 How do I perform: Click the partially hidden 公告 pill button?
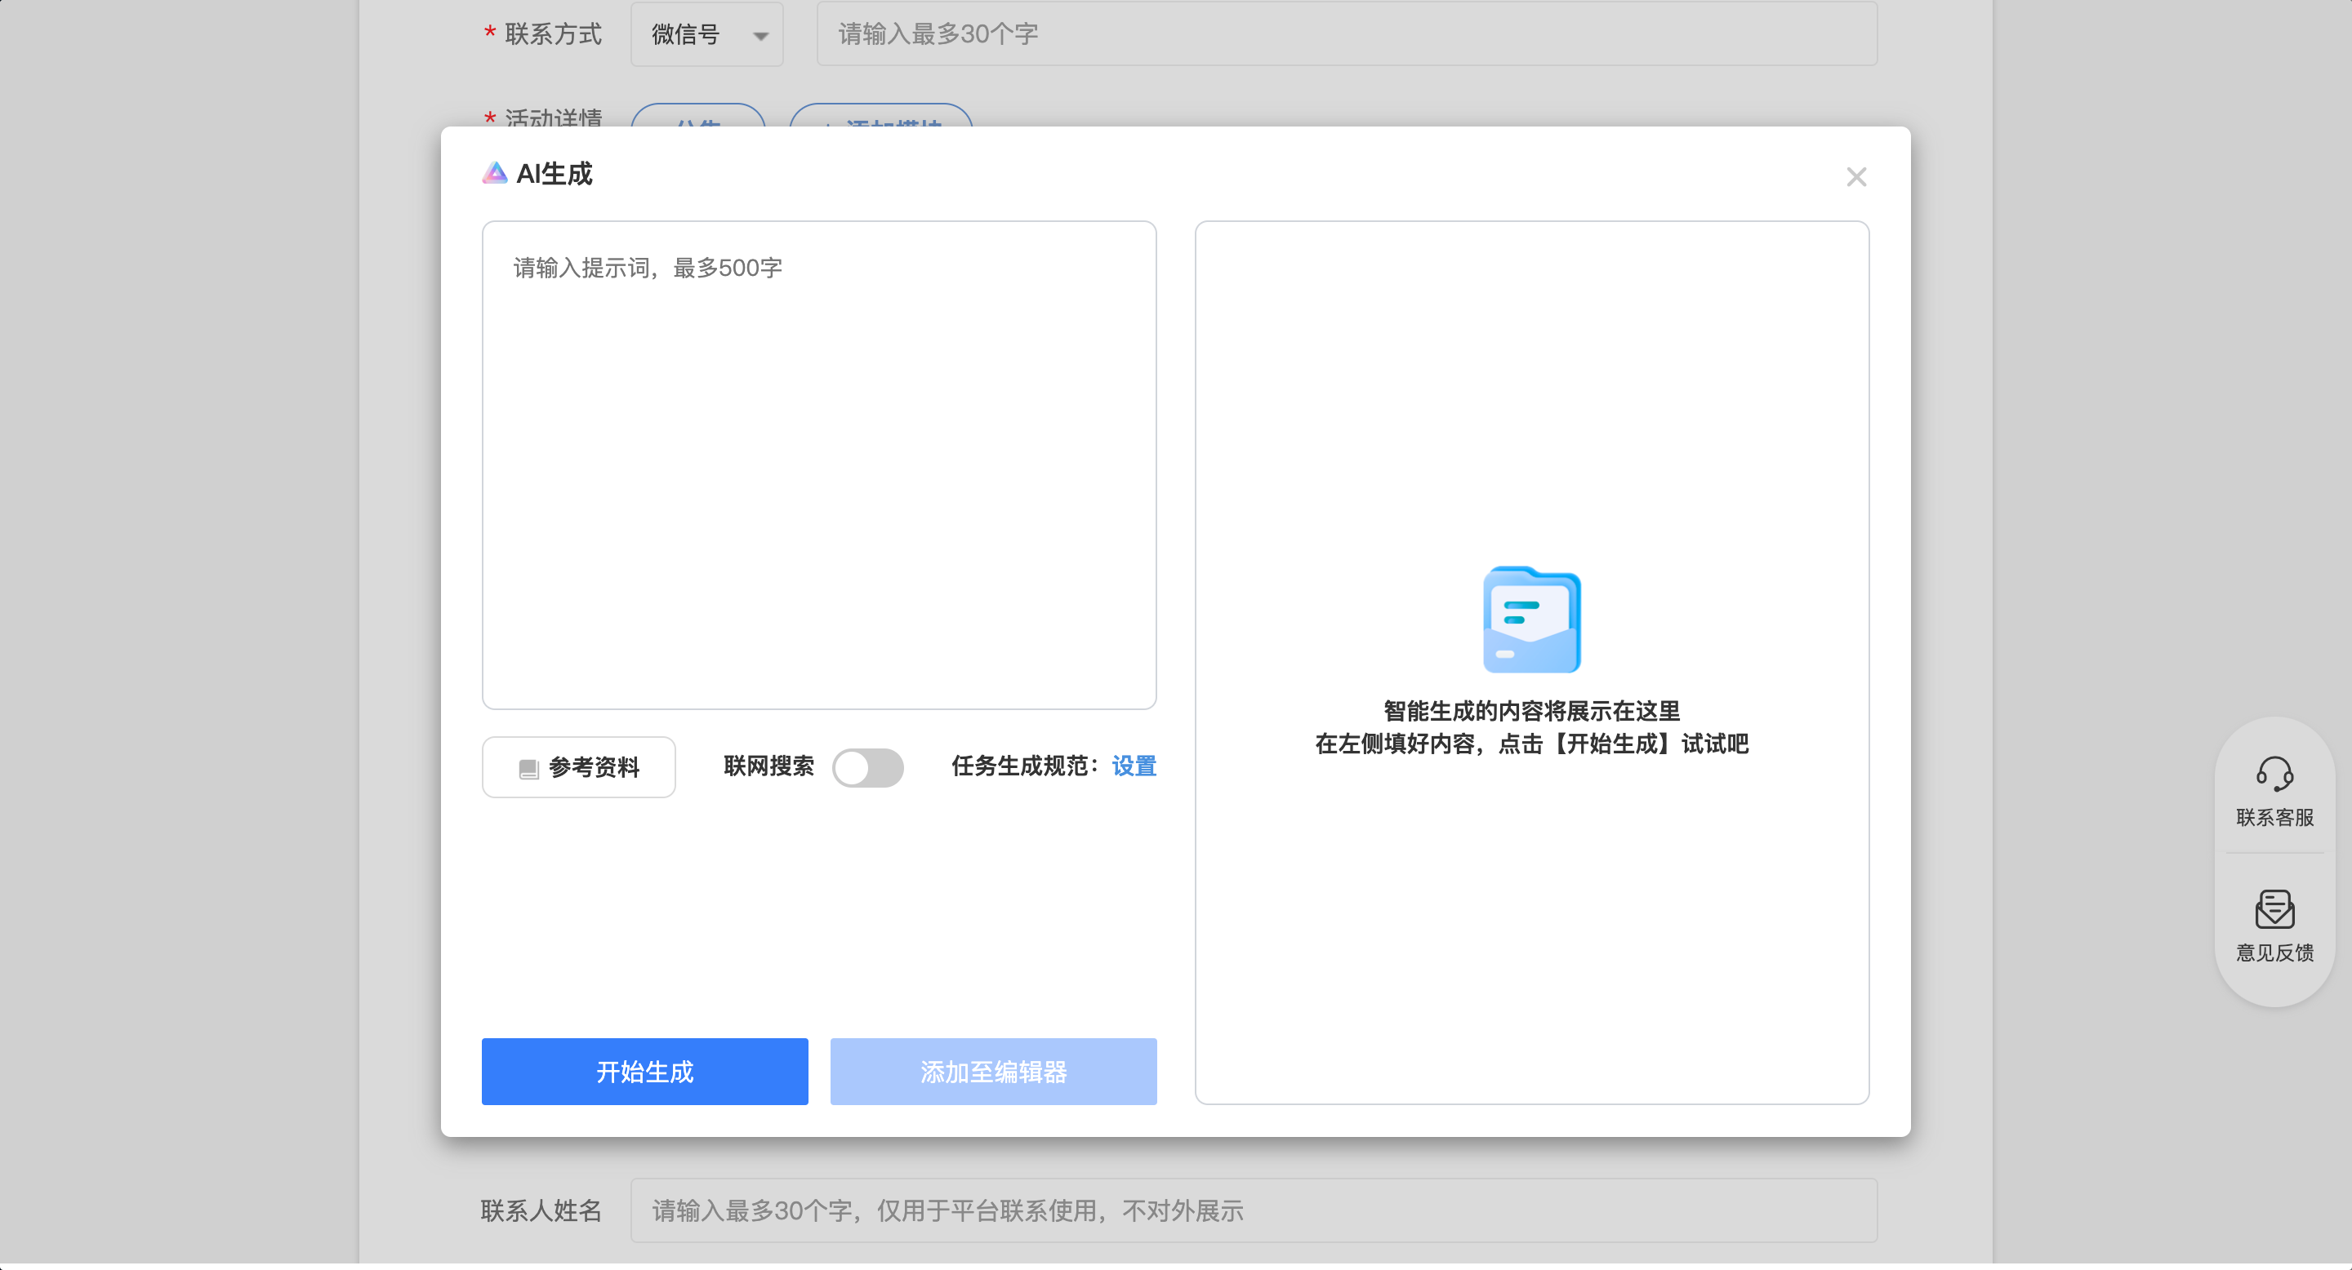coord(698,117)
